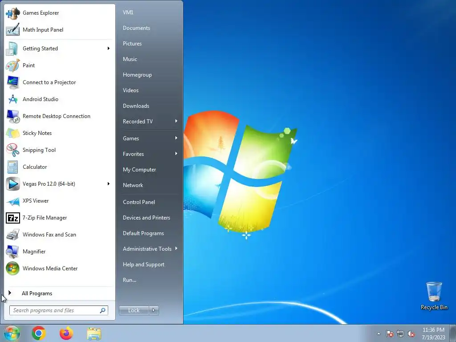Click the Calculator text label
Screen dimensions: 456x342
35,167
